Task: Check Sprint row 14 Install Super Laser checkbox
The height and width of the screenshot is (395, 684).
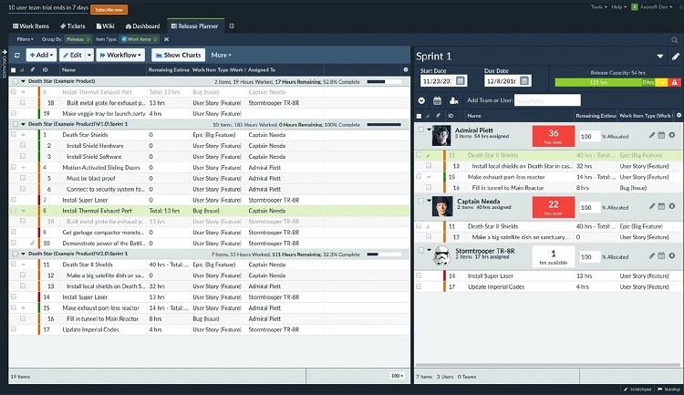Action: coord(419,275)
